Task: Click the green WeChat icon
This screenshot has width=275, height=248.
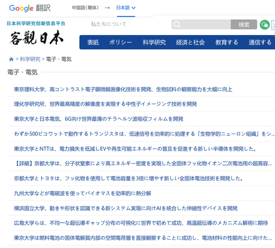Action: point(264,24)
